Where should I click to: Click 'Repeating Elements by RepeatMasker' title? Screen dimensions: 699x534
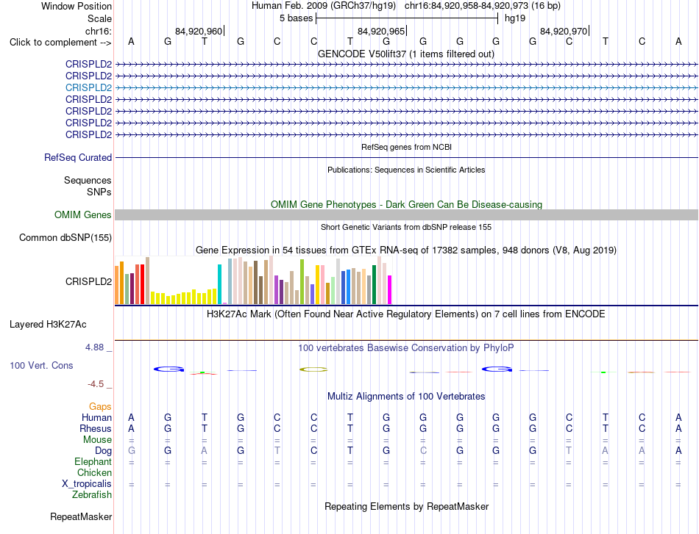406,506
